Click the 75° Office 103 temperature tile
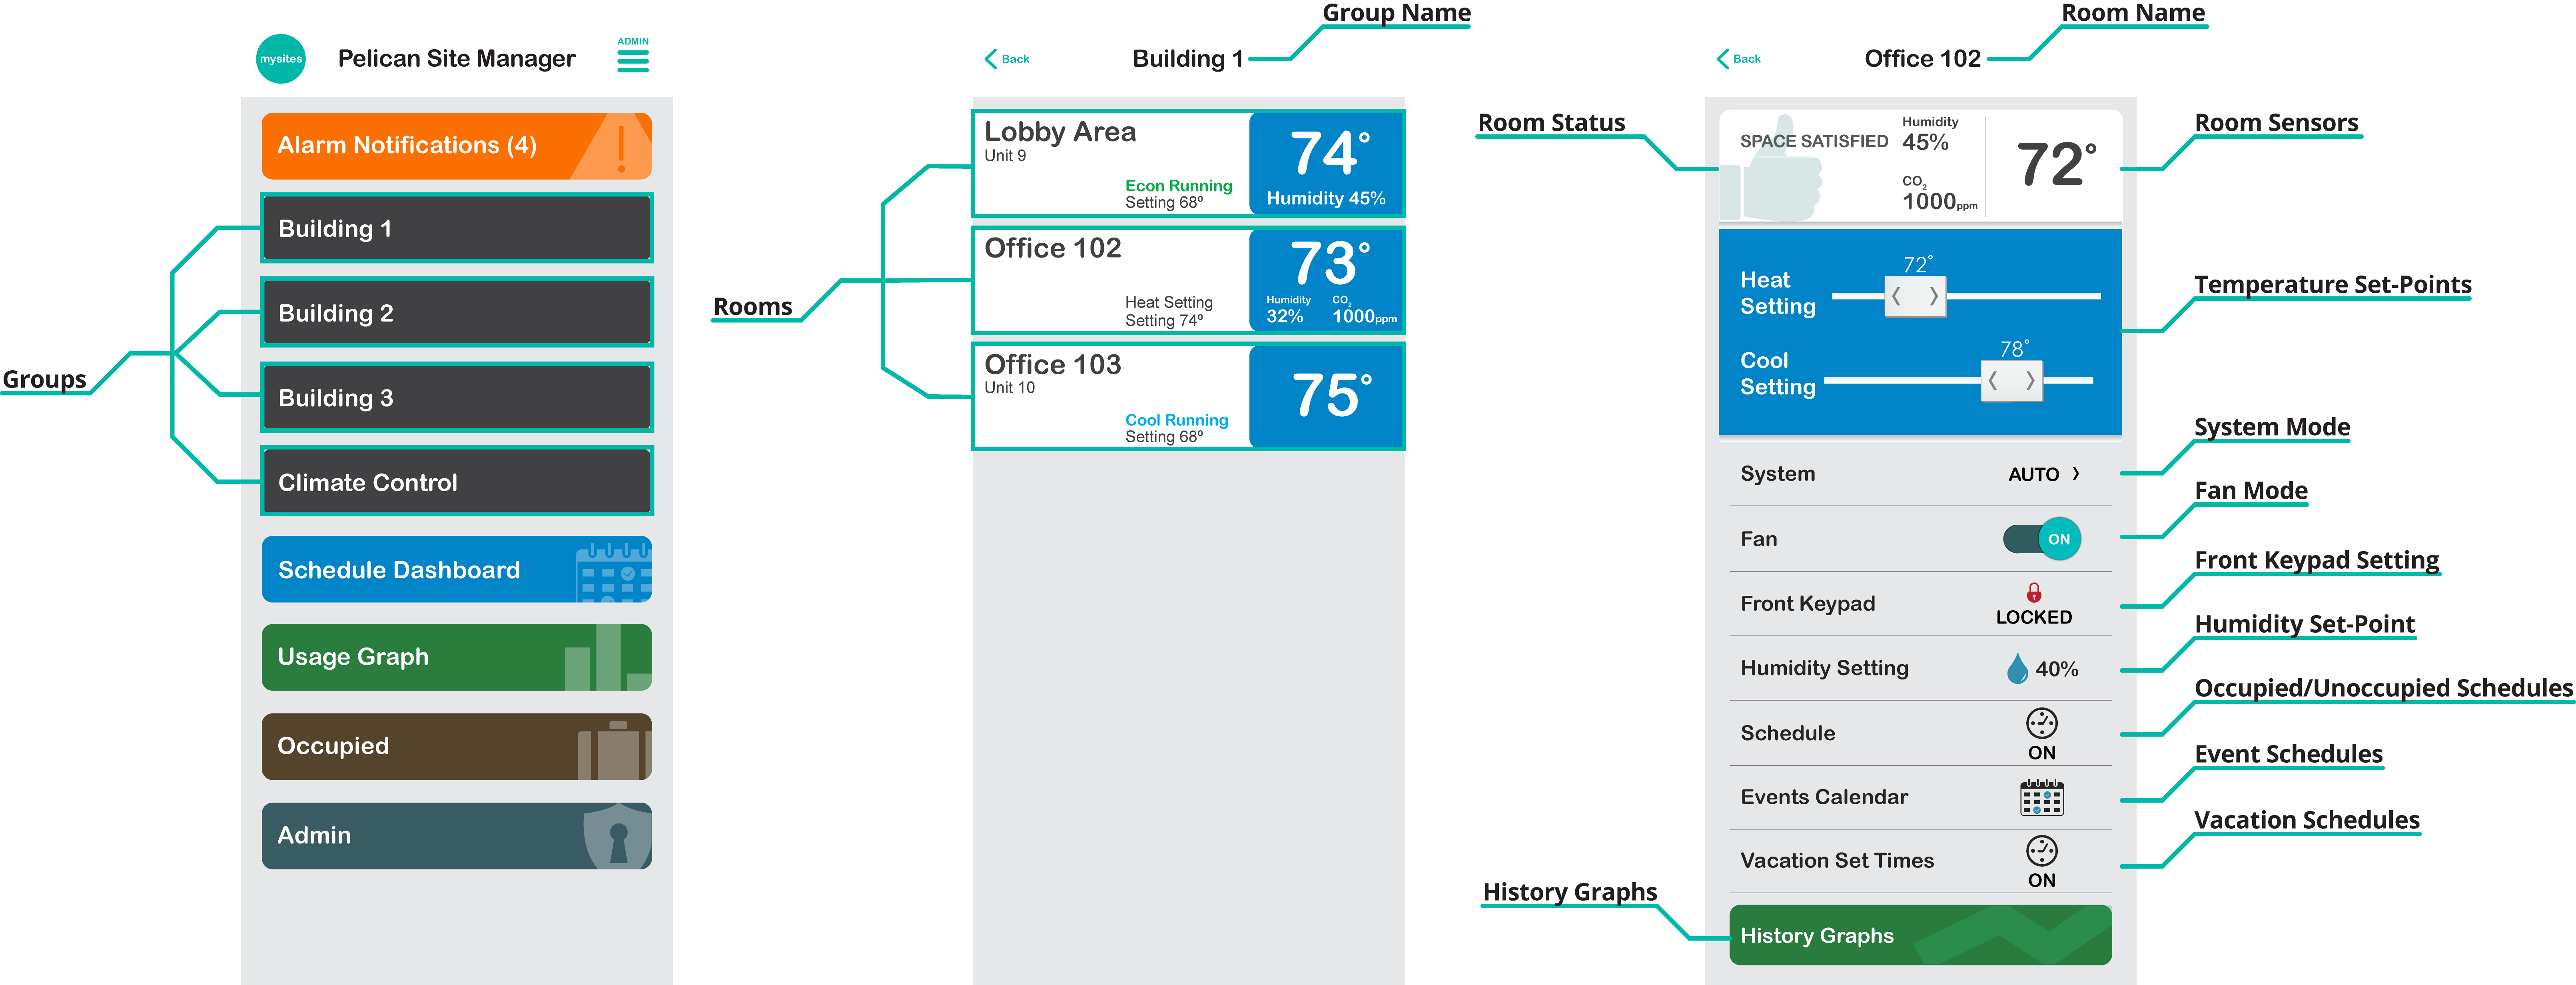Screen dimensions: 2576x985 (1326, 396)
